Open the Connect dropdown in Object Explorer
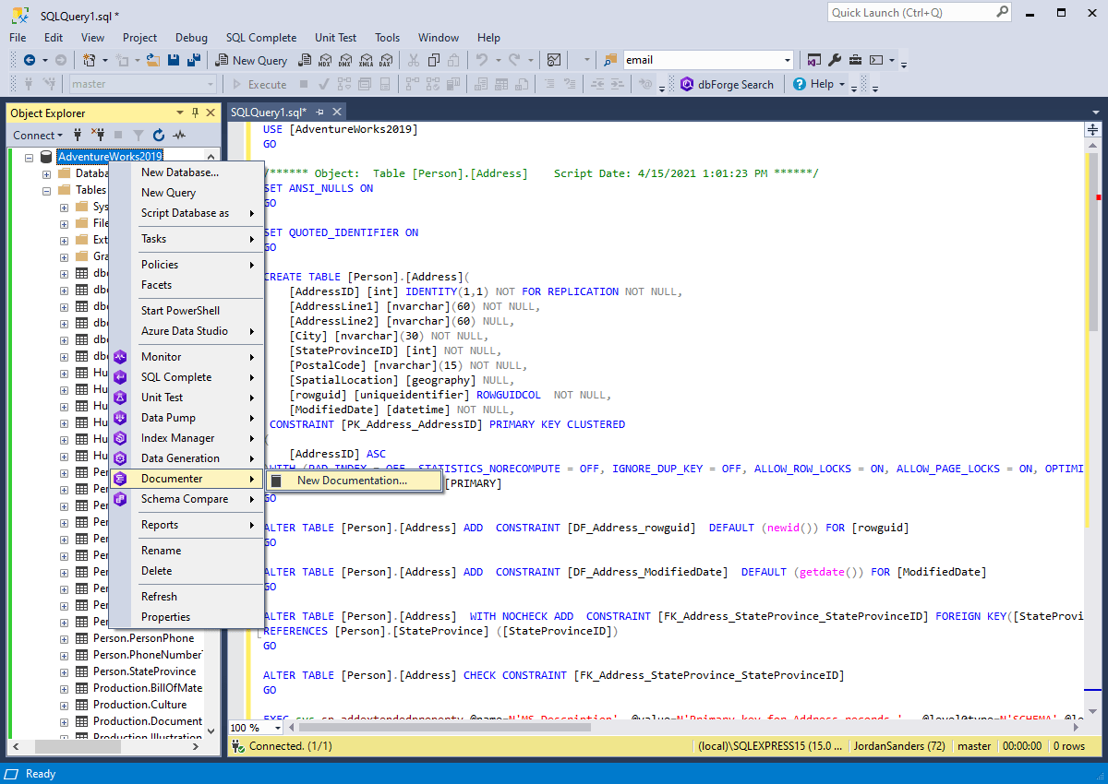Viewport: 1108px width, 784px height. (x=38, y=135)
